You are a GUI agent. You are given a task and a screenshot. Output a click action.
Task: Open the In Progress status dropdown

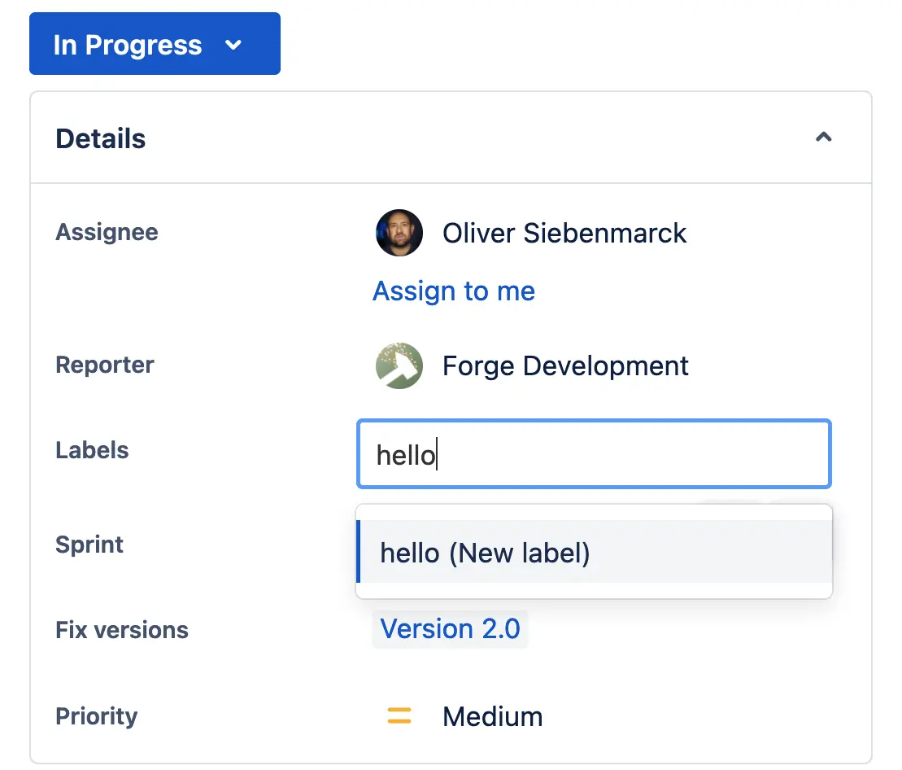tap(155, 44)
